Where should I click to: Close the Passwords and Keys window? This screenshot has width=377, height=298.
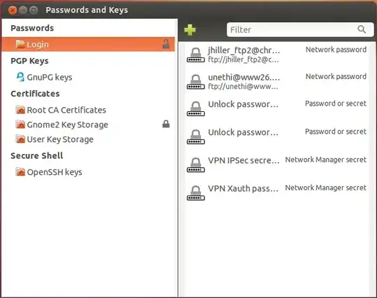12,10
